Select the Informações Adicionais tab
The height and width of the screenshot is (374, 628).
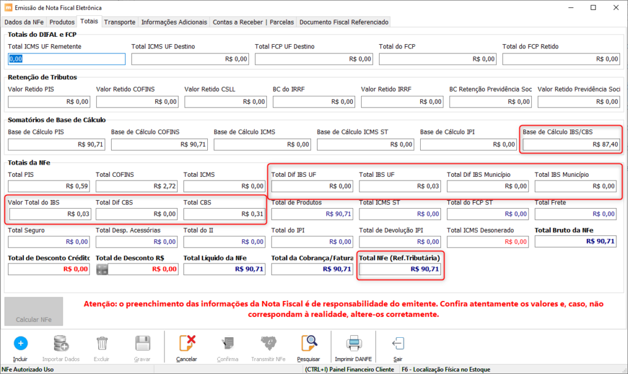point(174,21)
